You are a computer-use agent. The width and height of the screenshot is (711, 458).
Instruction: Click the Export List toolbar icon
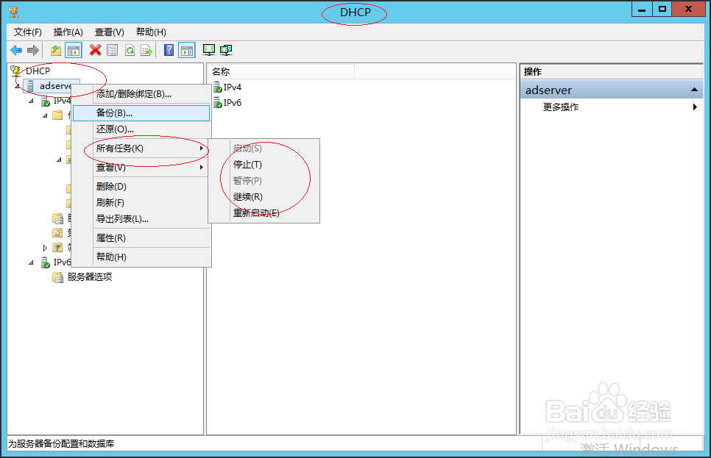click(x=146, y=50)
